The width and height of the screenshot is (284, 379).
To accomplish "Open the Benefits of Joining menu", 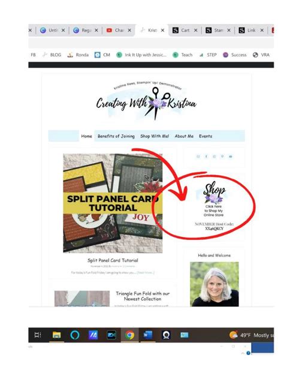I will click(116, 136).
